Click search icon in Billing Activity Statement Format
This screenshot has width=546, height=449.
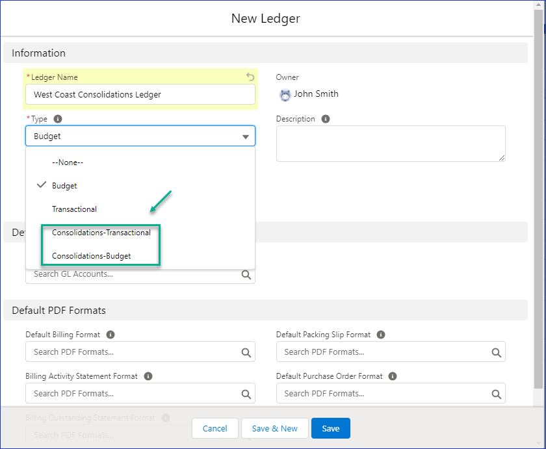tap(246, 394)
